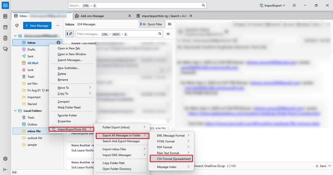Click the online status icon in status bar
The image size is (333, 175).
coord(15,172)
